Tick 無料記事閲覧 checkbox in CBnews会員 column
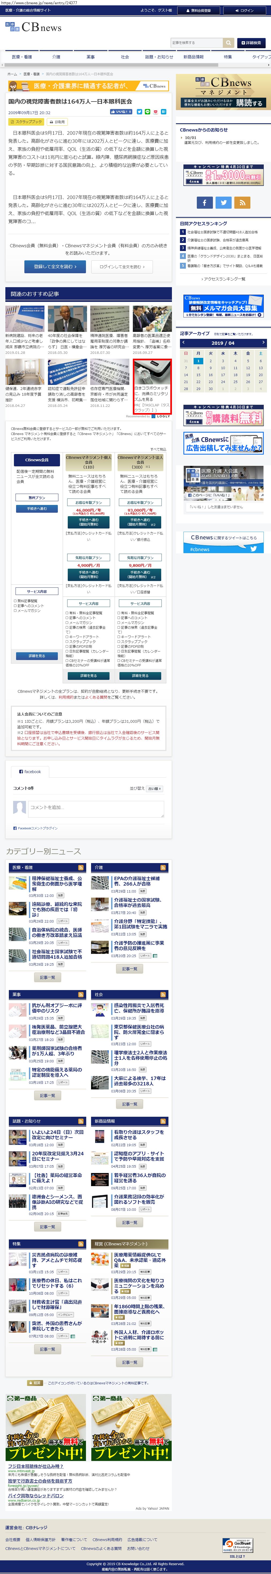 pos(15,601)
